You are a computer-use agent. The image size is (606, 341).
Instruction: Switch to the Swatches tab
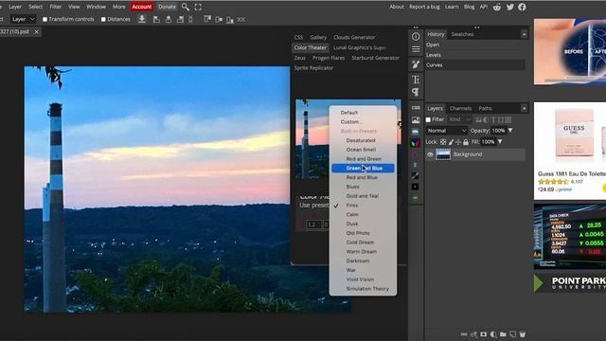pos(462,34)
